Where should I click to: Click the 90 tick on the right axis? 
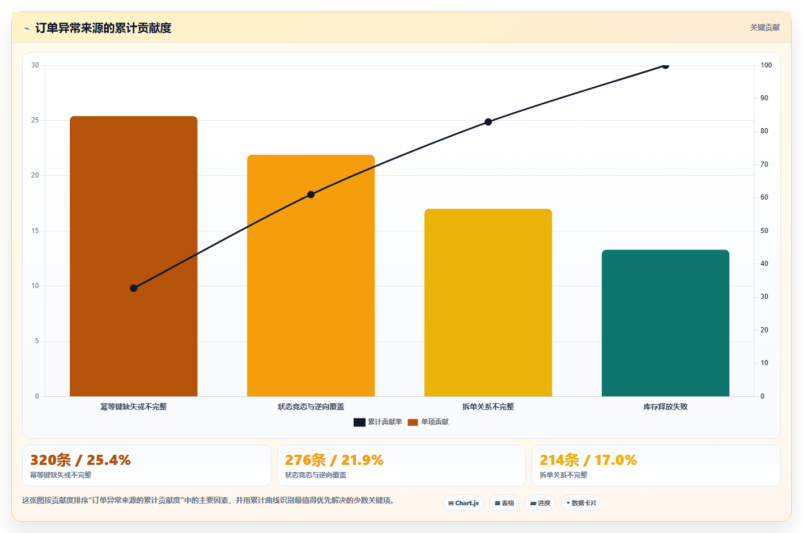tap(764, 98)
